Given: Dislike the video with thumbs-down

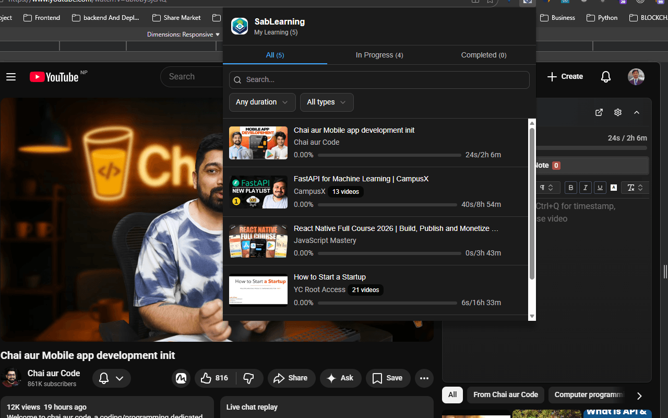Looking at the screenshot, I should tap(249, 378).
